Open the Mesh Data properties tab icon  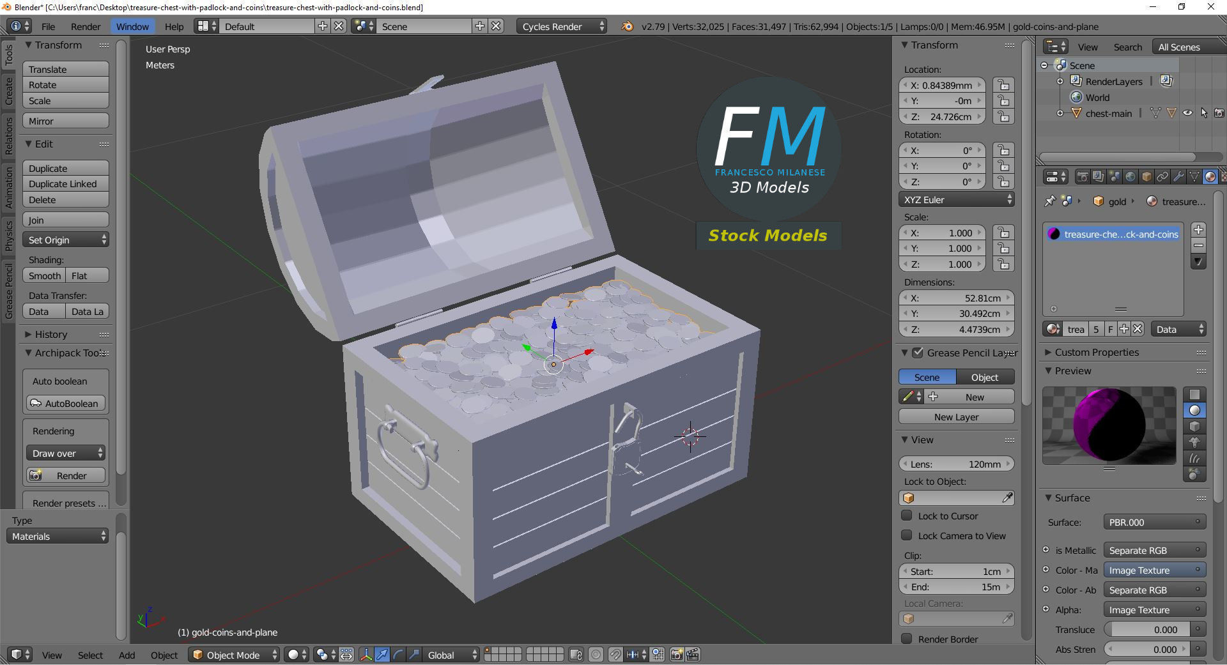tap(1194, 177)
